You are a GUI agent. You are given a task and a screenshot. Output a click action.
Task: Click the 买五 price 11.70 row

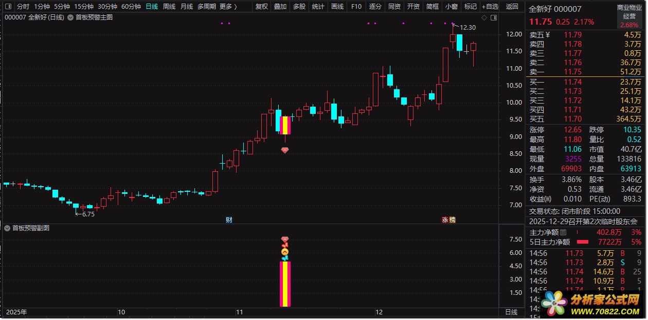click(585, 118)
